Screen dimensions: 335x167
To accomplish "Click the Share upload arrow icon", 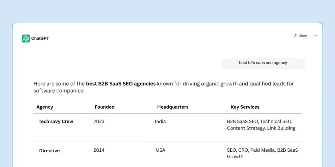I will [x=296, y=36].
